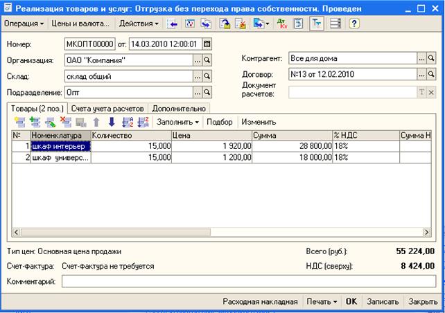
Task: Search organization with magnifier icon
Action: (207, 60)
